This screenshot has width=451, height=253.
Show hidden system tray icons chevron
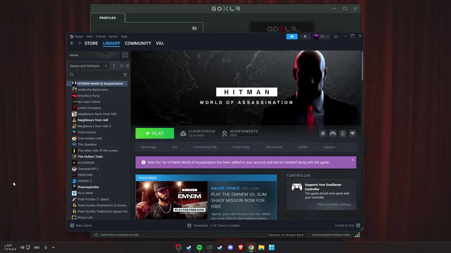tap(53, 247)
